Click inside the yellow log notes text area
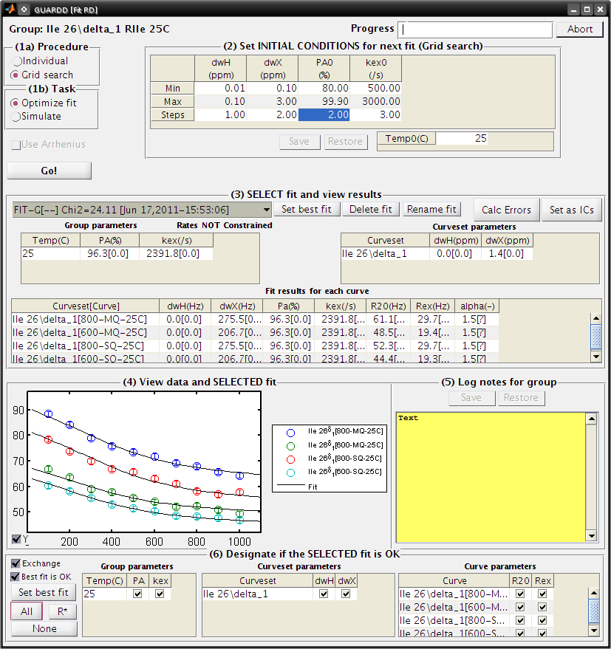This screenshot has width=611, height=649. (x=491, y=477)
